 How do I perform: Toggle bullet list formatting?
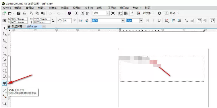(173, 21)
